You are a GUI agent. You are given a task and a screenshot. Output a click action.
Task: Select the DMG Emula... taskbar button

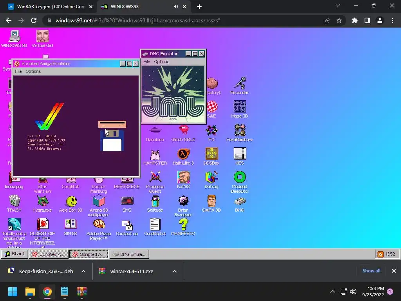pyautogui.click(x=129, y=254)
